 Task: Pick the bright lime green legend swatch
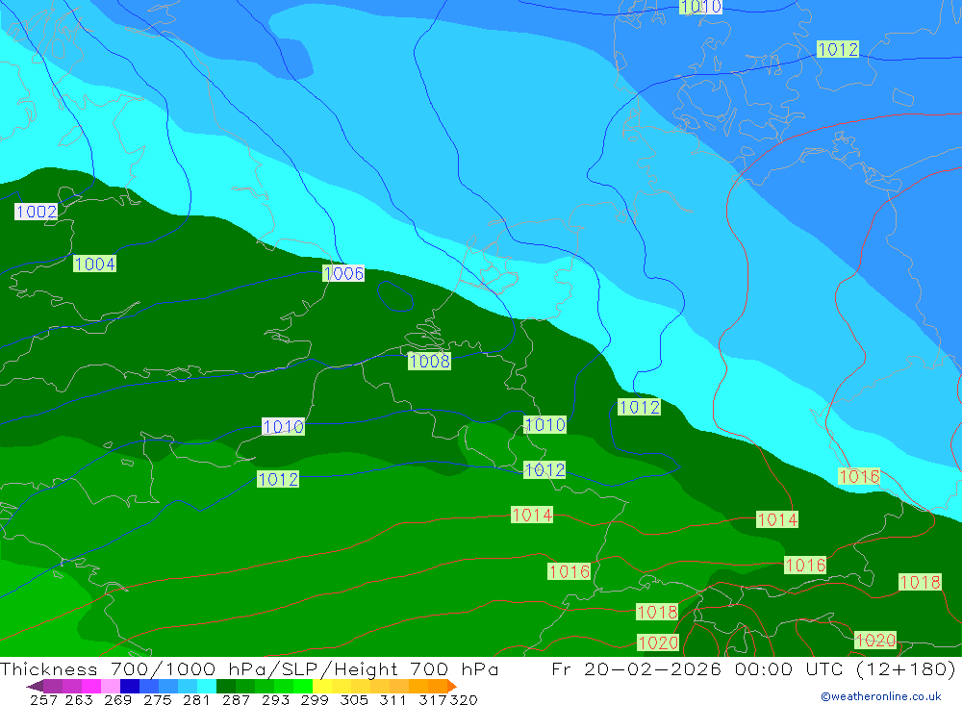coord(303,686)
